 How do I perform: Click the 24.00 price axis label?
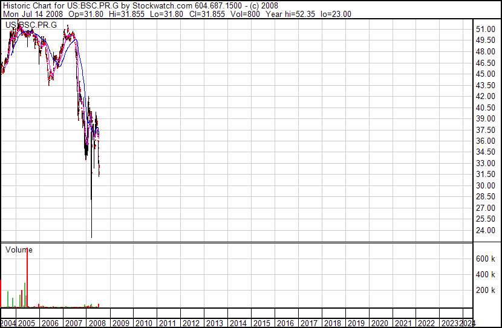click(486, 230)
